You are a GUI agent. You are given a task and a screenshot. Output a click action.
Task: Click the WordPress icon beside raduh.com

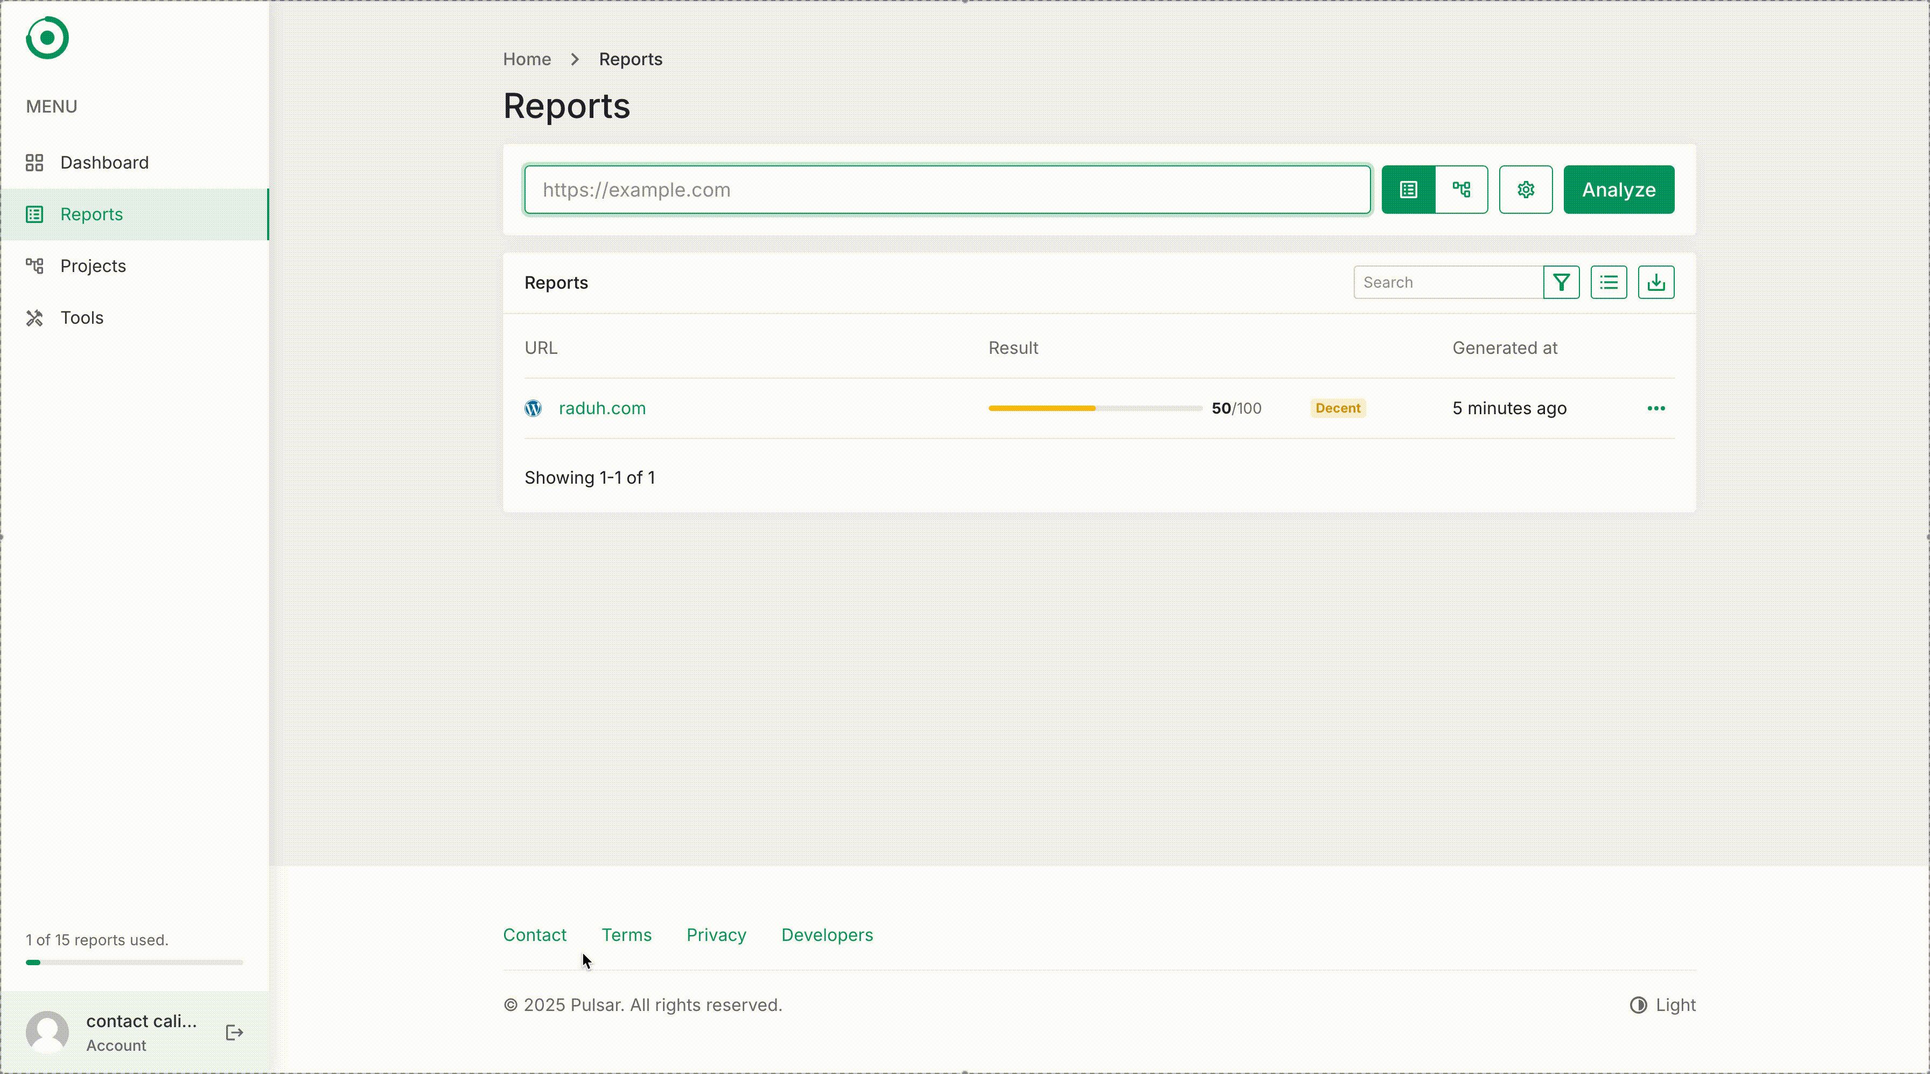533,408
